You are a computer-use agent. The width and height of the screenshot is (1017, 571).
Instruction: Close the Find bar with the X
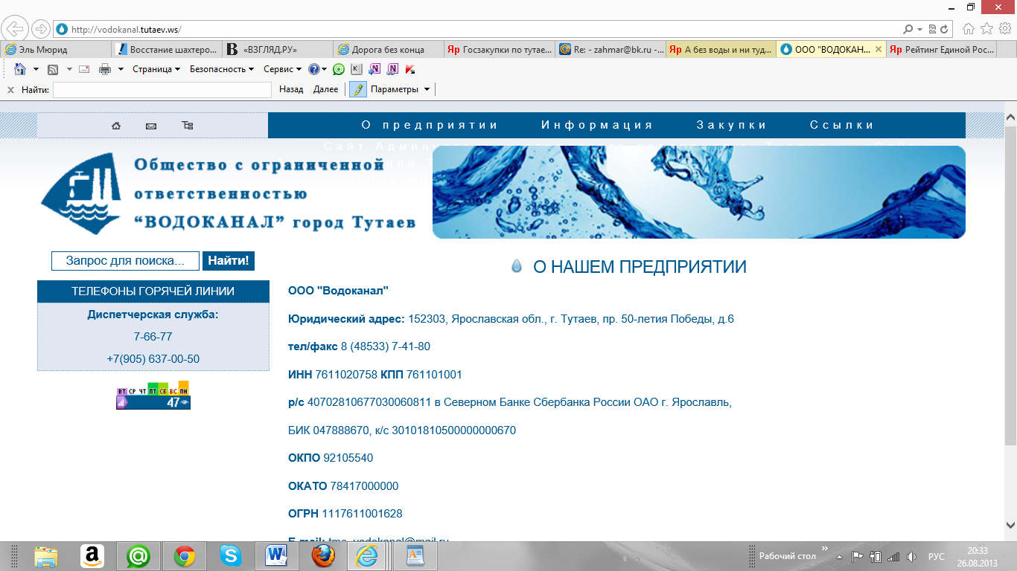tap(10, 90)
